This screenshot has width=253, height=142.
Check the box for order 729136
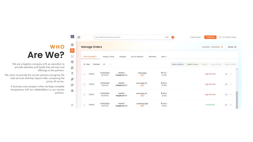(84, 84)
